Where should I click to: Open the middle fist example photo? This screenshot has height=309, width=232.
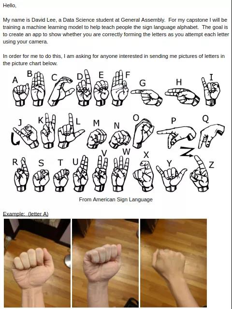coord(105,263)
